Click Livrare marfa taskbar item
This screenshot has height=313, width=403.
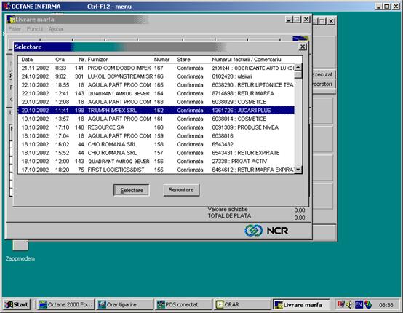click(300, 305)
